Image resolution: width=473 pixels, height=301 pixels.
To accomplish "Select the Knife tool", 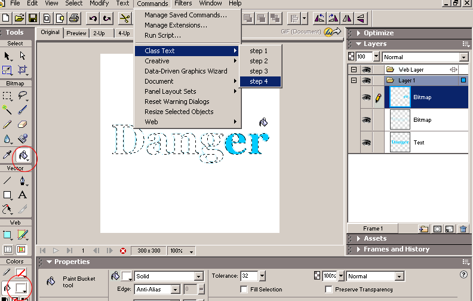I will (22, 208).
